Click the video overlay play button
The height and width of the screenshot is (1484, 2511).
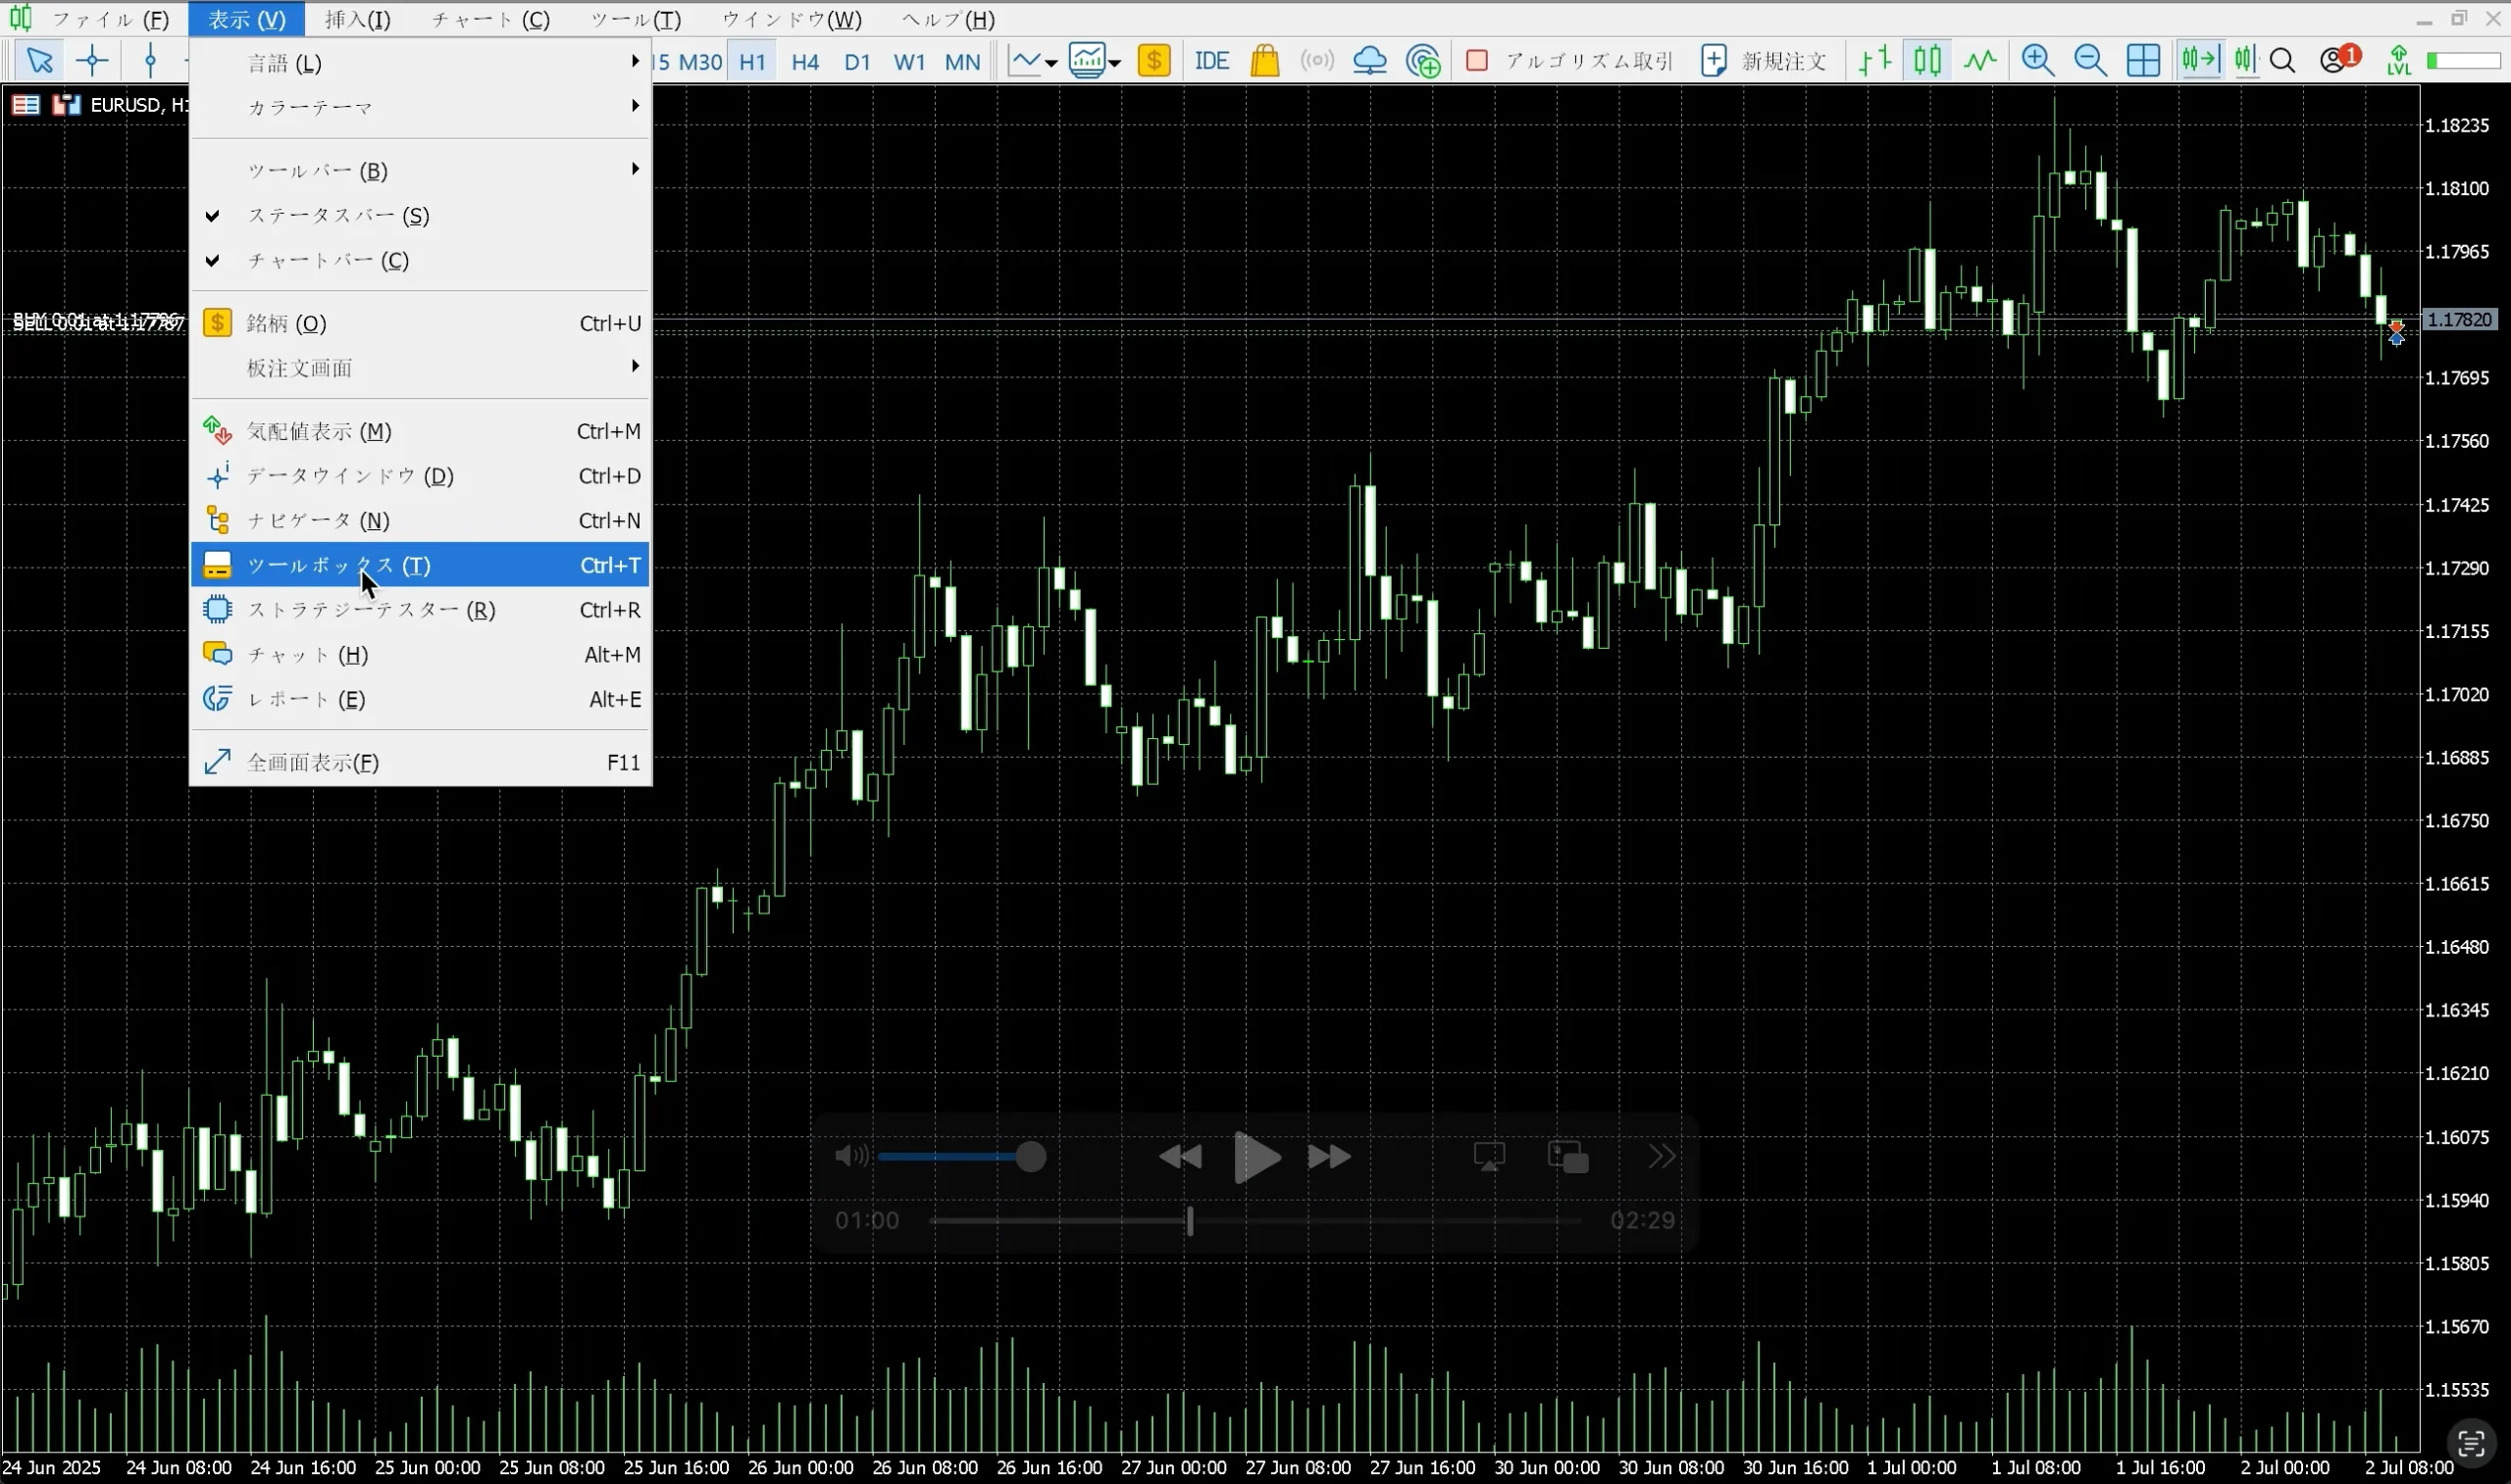[x=1256, y=1157]
